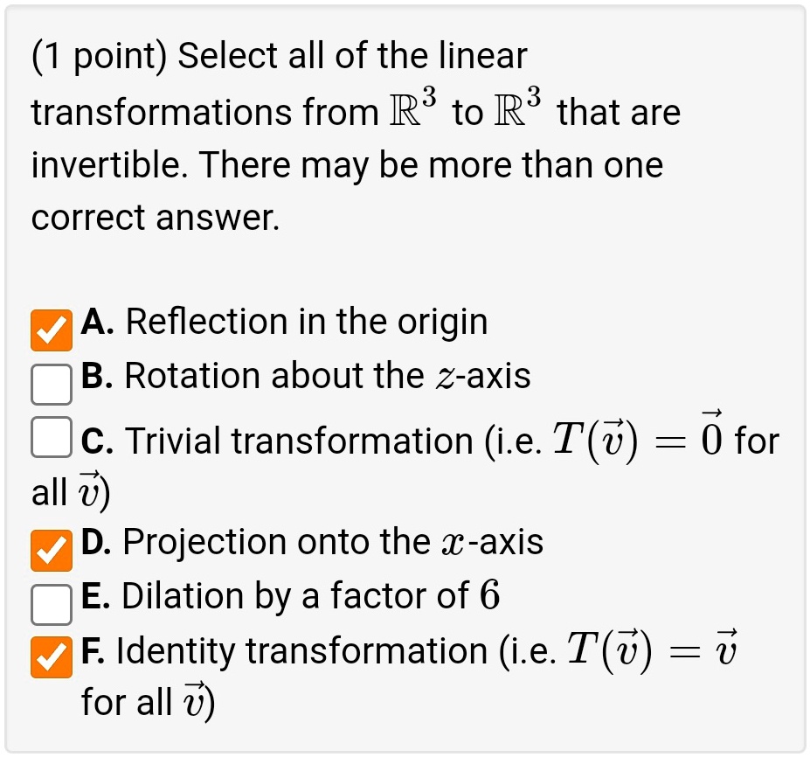810x757 pixels.
Task: Enable option E Dilation by a factor of 6
Action: click(51, 605)
